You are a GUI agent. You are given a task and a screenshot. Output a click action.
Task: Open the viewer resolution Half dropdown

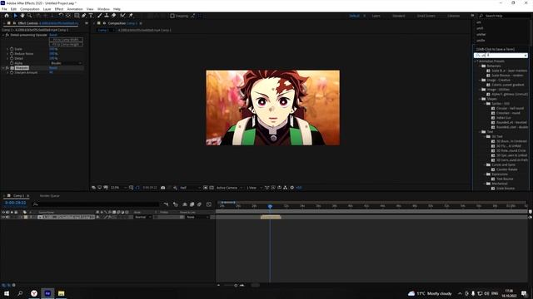(190, 188)
